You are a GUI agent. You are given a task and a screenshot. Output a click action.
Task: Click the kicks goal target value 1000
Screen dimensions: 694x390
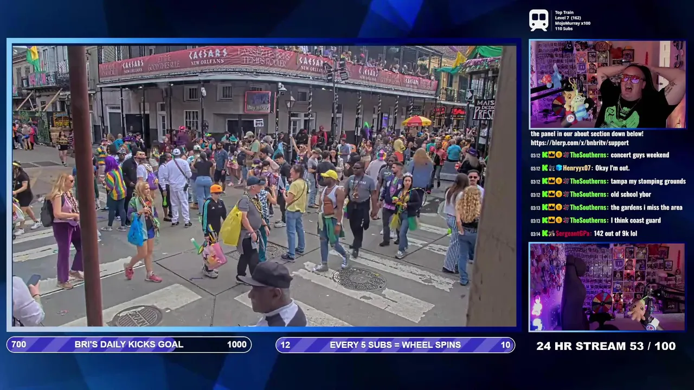[236, 344]
